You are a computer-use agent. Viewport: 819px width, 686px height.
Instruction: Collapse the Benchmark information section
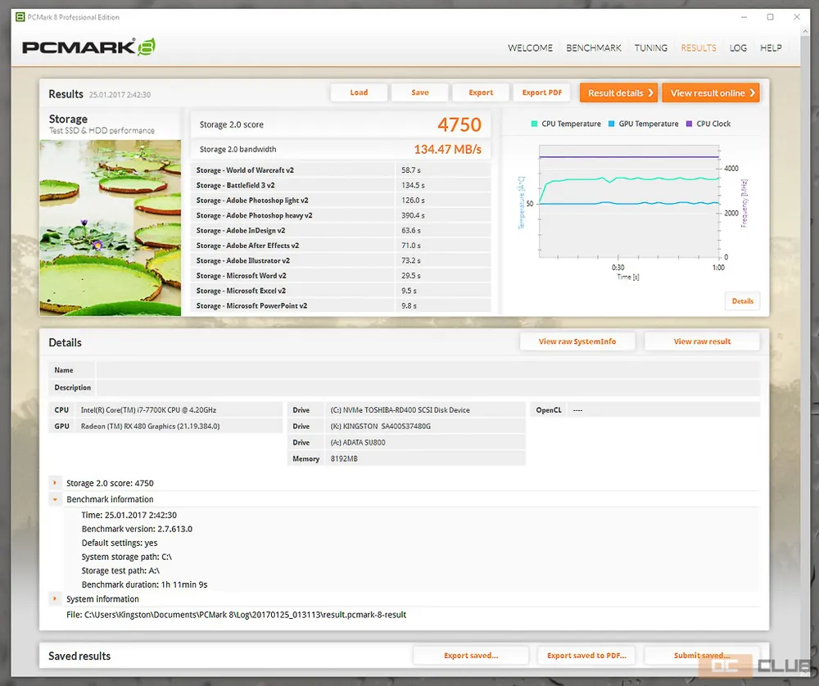pos(55,499)
